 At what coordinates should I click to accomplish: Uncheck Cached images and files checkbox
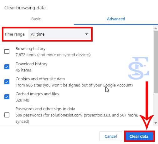point(7,97)
